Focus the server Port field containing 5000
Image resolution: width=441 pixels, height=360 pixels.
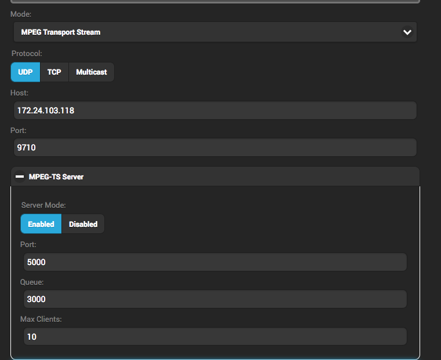coord(214,262)
